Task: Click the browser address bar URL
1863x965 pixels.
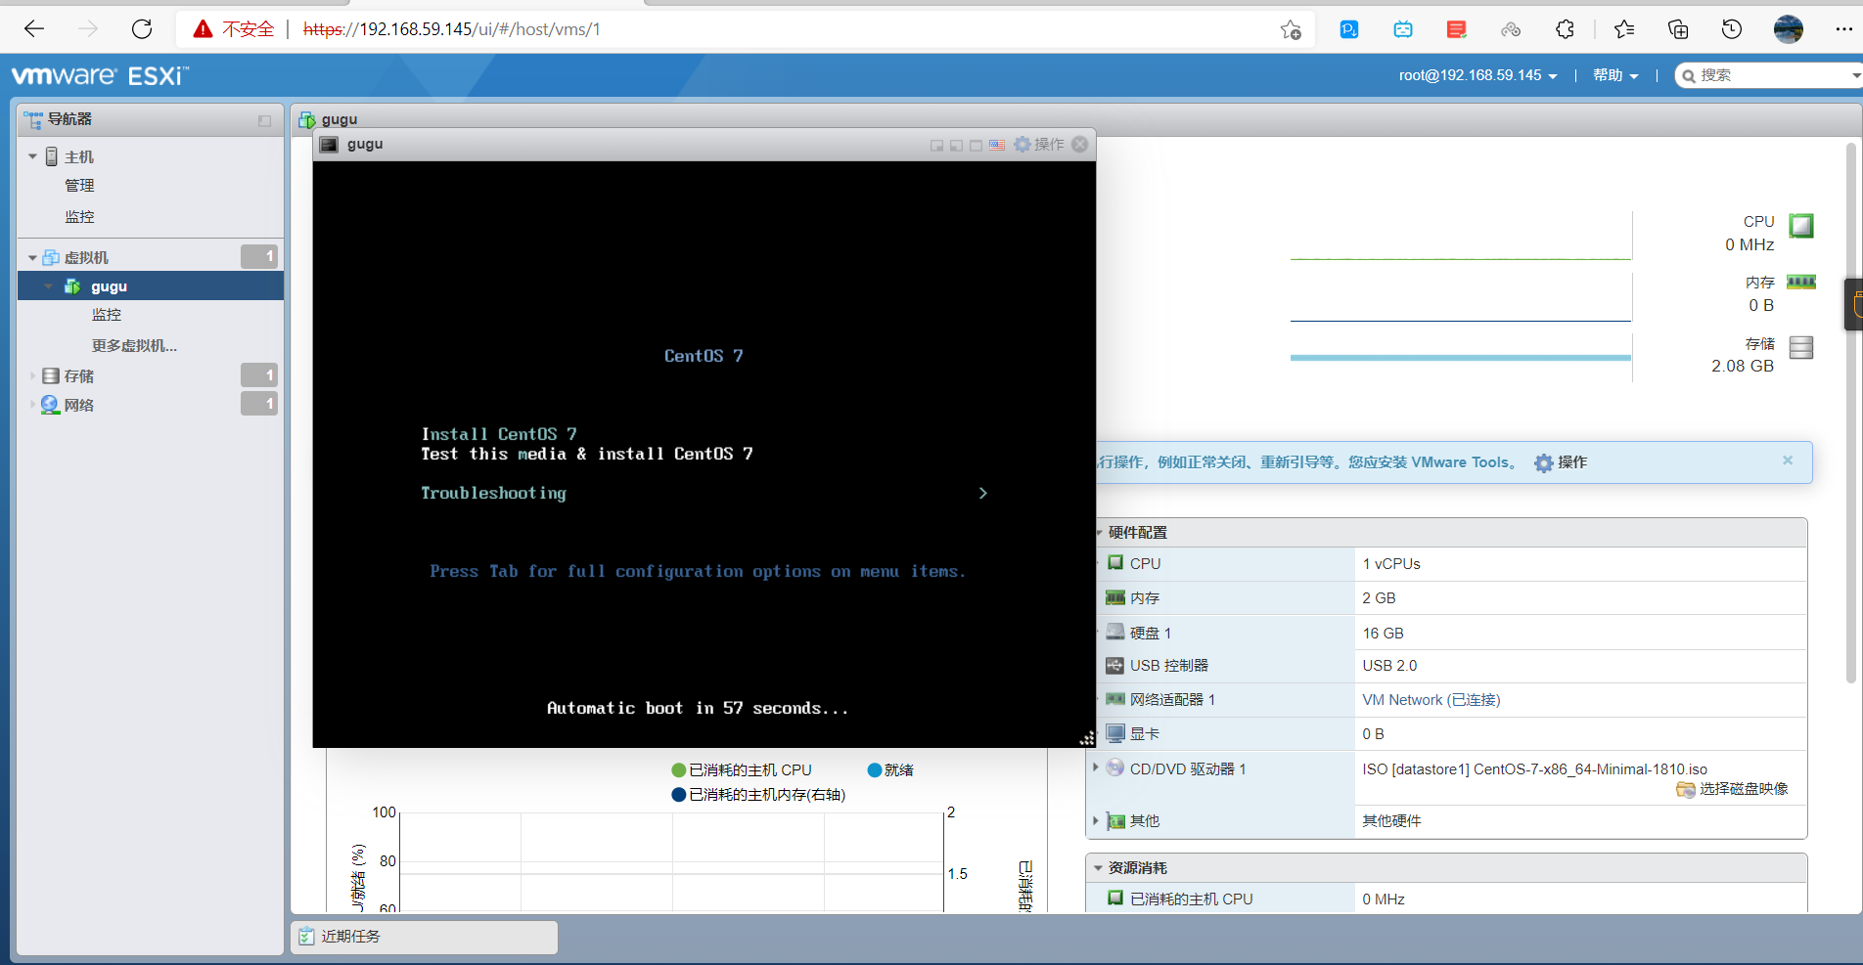Action: point(452,29)
